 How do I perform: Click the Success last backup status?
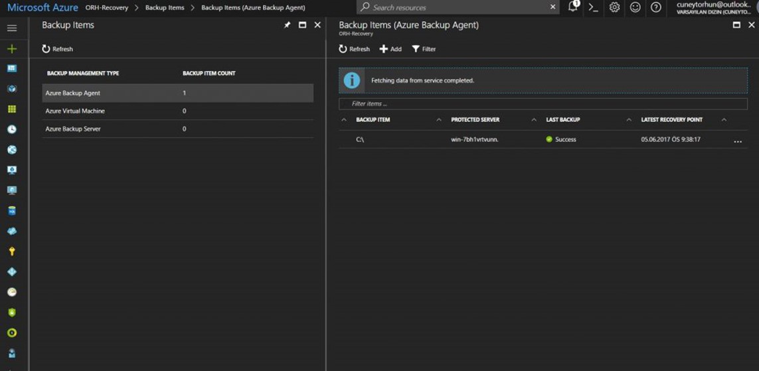click(561, 139)
